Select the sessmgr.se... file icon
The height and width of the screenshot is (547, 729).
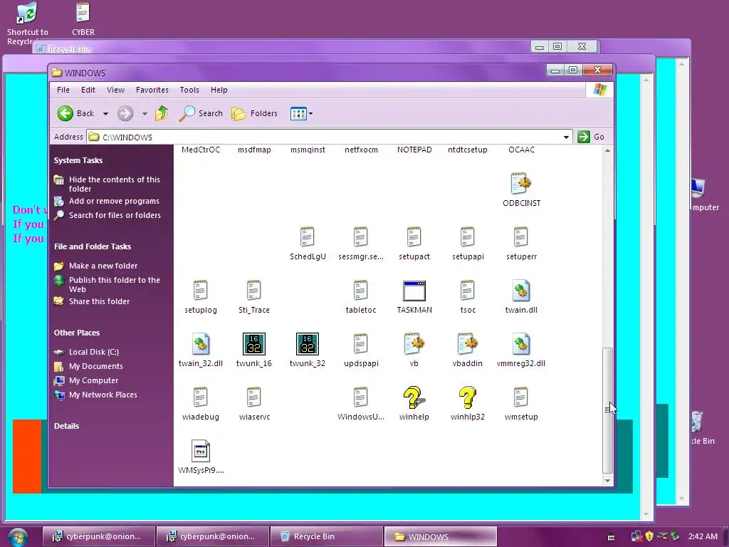pyautogui.click(x=361, y=236)
